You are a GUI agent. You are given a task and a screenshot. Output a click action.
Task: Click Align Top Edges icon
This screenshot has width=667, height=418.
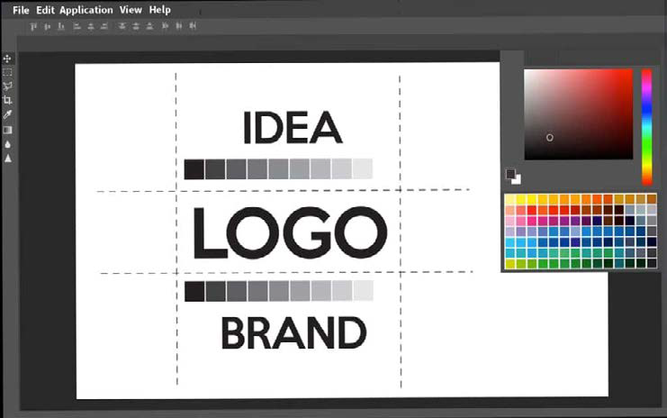pyautogui.click(x=33, y=26)
